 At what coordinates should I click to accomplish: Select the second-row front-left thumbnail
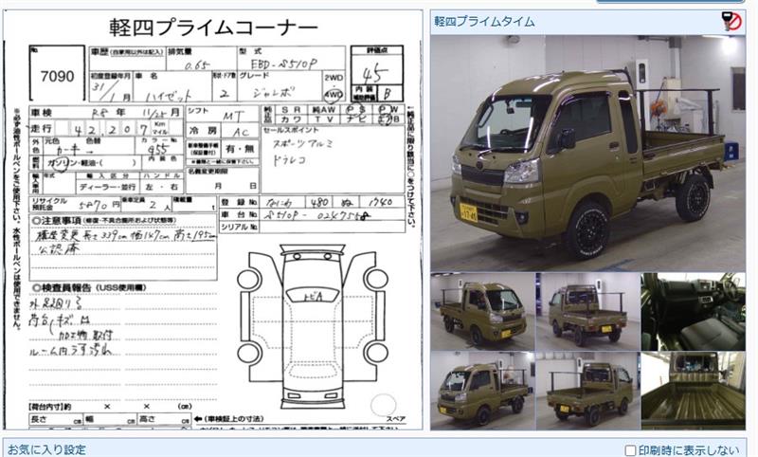click(x=481, y=390)
